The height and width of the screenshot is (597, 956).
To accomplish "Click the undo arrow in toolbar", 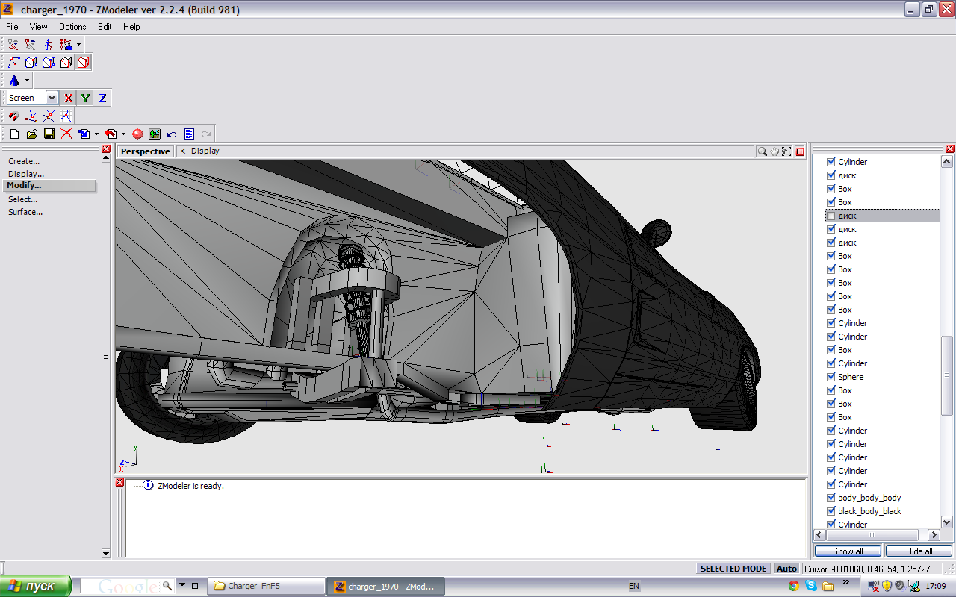I will (x=172, y=134).
